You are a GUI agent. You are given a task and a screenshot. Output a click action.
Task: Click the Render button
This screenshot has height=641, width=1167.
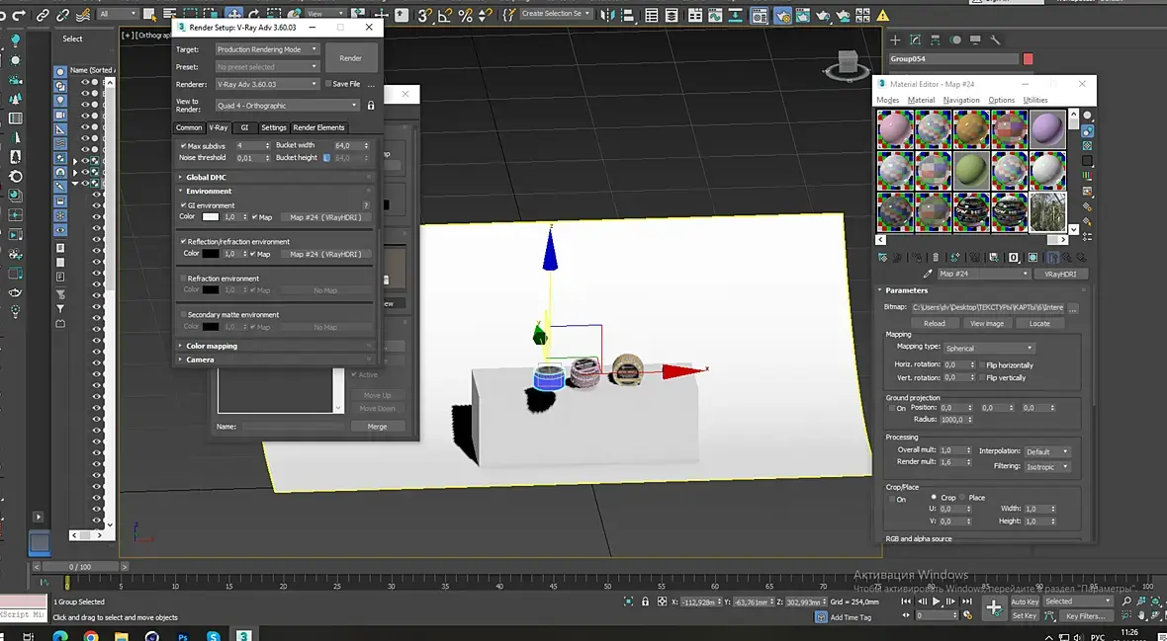[x=351, y=58]
